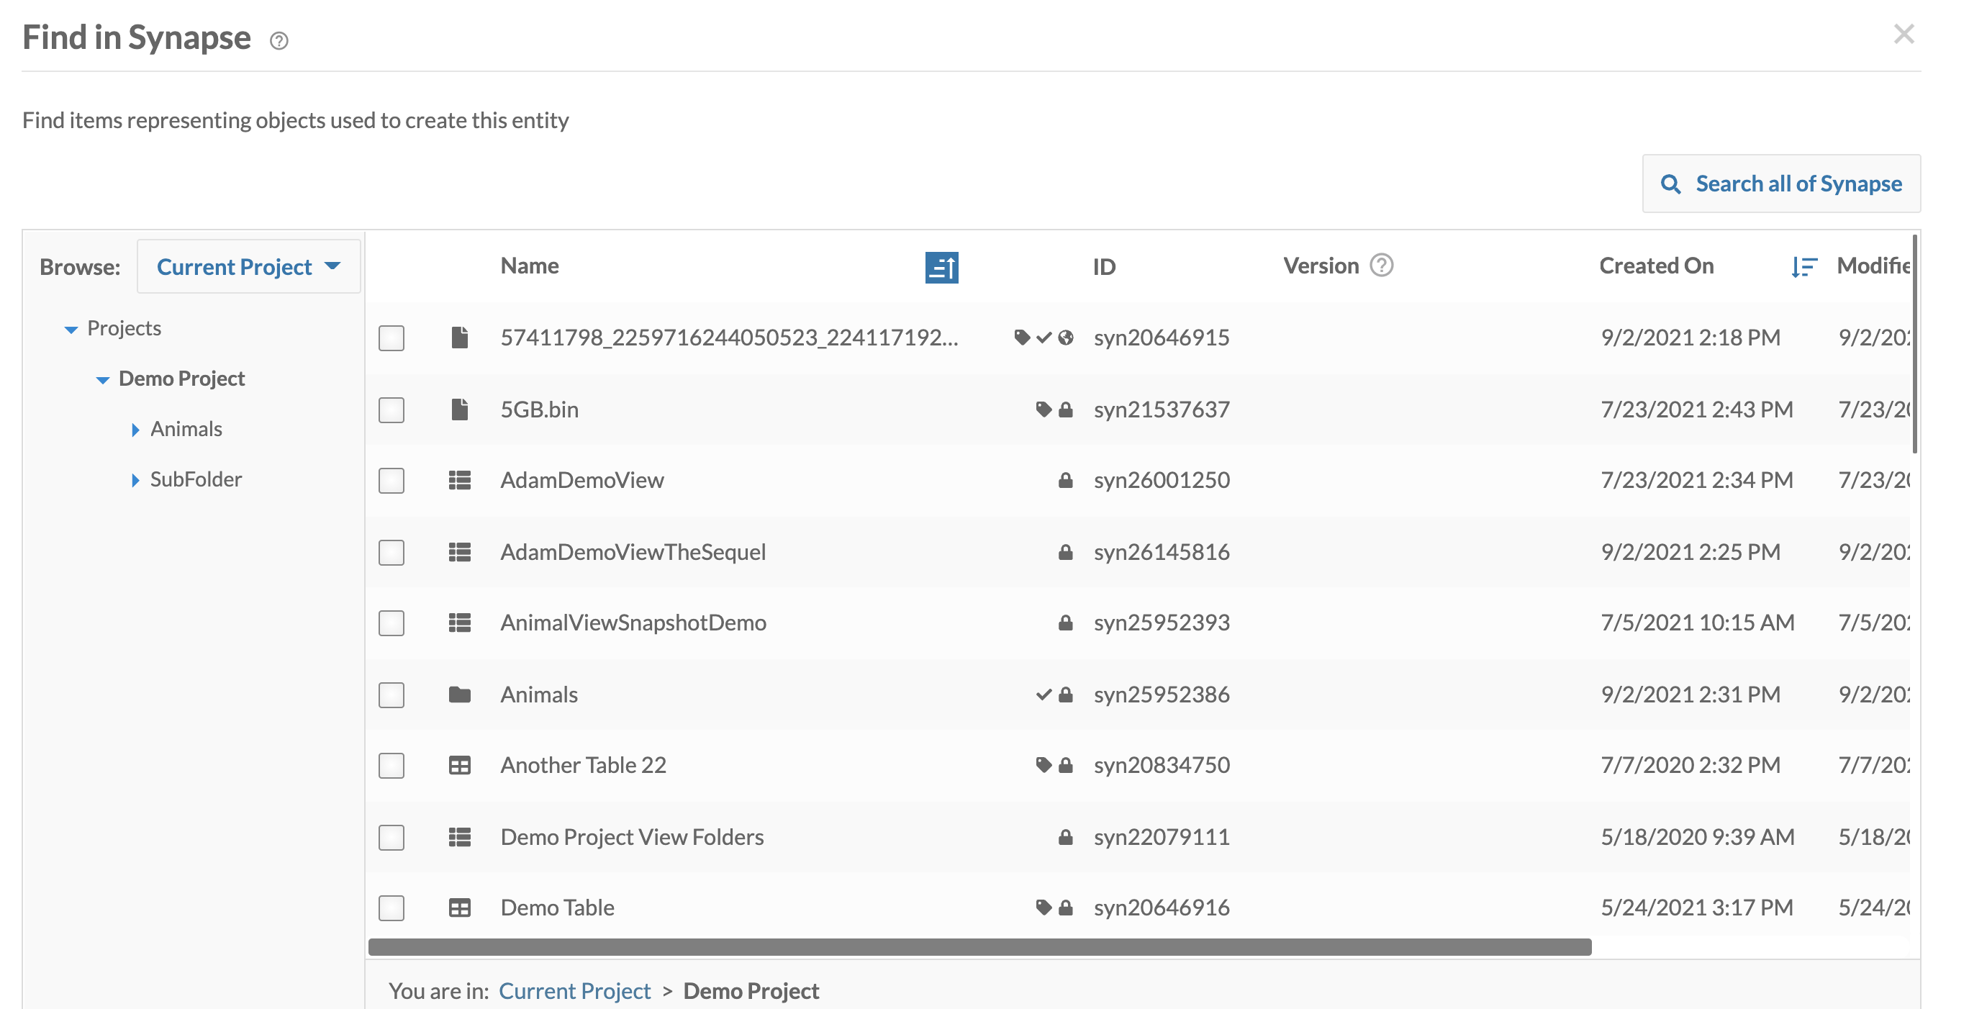Click the globe icon on first file row

click(1067, 337)
